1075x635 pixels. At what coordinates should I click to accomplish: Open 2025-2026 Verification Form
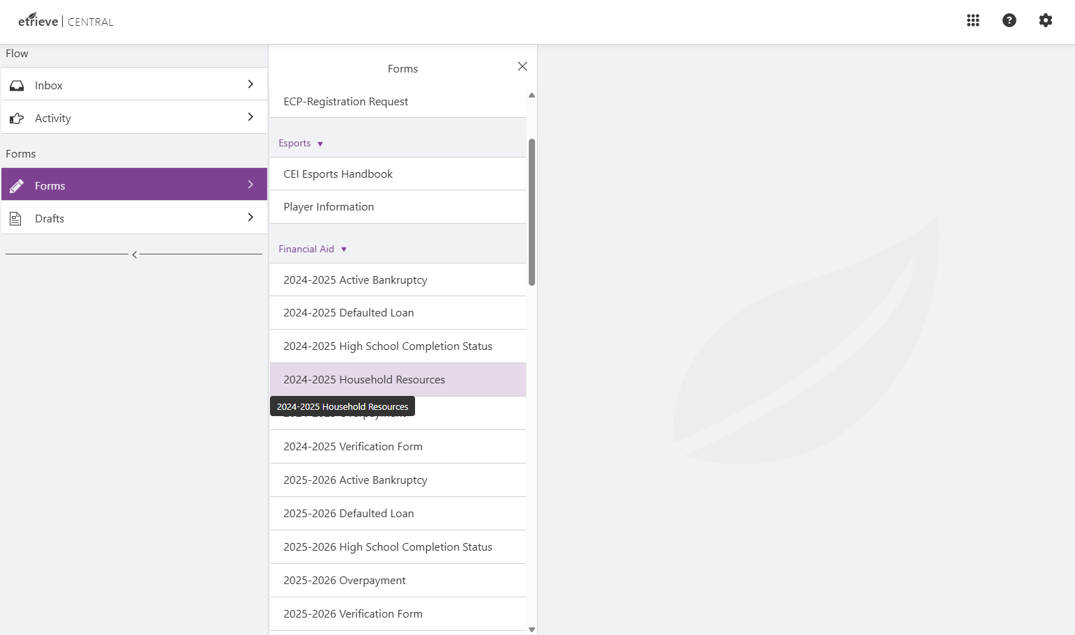click(x=398, y=614)
